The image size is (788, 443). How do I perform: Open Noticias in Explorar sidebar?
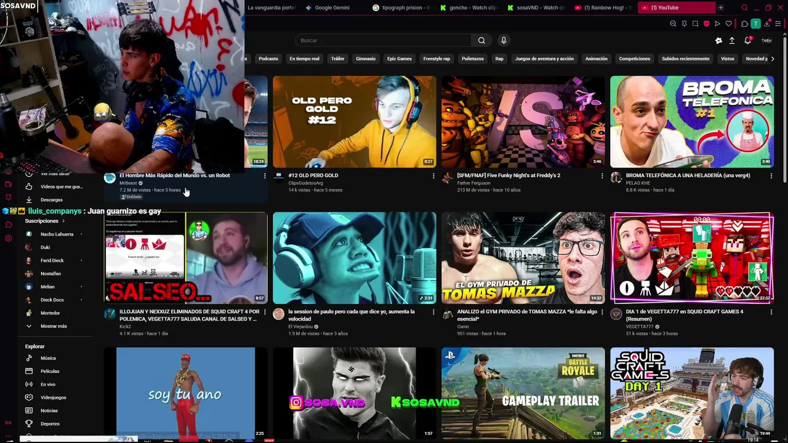pyautogui.click(x=49, y=410)
